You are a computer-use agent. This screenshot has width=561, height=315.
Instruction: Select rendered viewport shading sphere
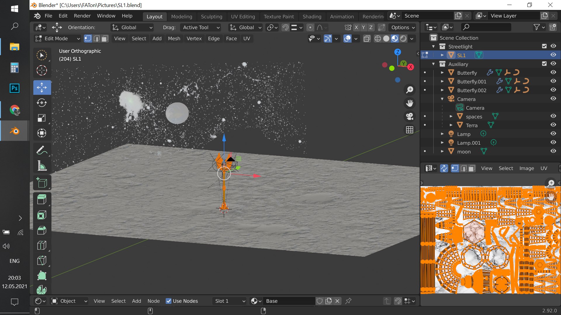(403, 38)
